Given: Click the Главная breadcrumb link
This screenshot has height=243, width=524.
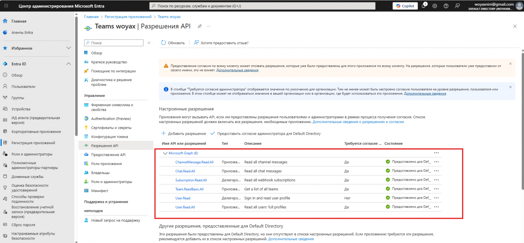Looking at the screenshot, I should tap(91, 16).
